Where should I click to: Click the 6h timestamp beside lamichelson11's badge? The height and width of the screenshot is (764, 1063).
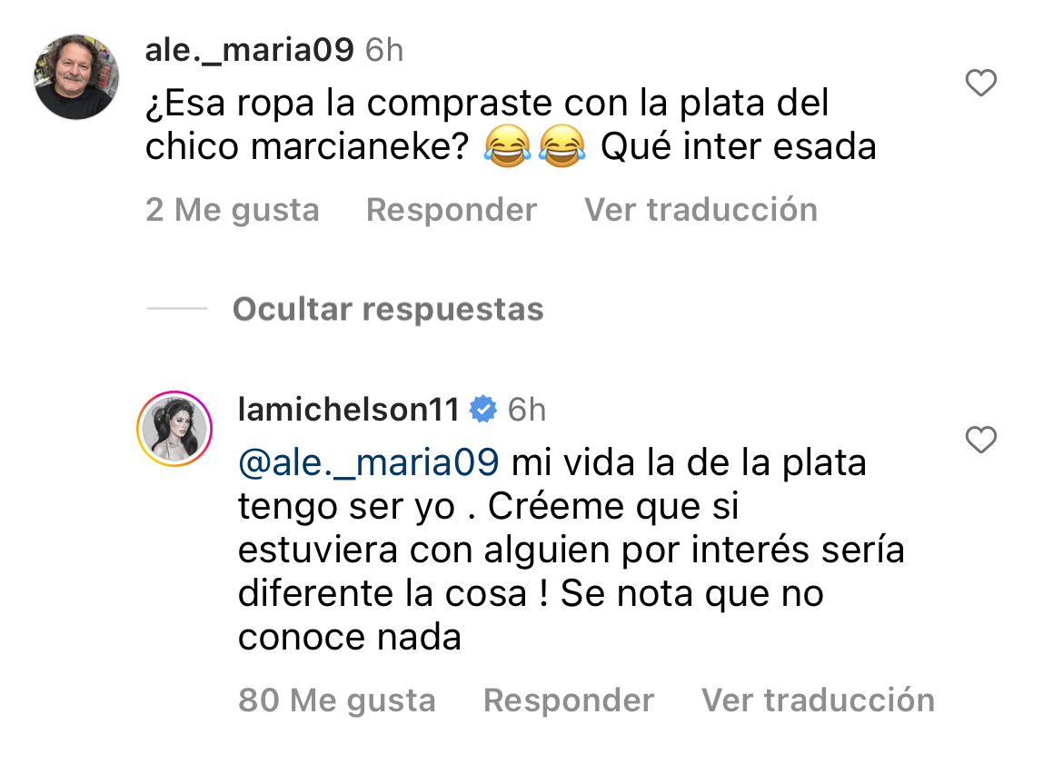tap(527, 410)
